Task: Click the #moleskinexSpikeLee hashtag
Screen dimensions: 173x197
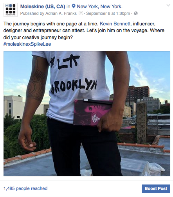Action: 27,44
